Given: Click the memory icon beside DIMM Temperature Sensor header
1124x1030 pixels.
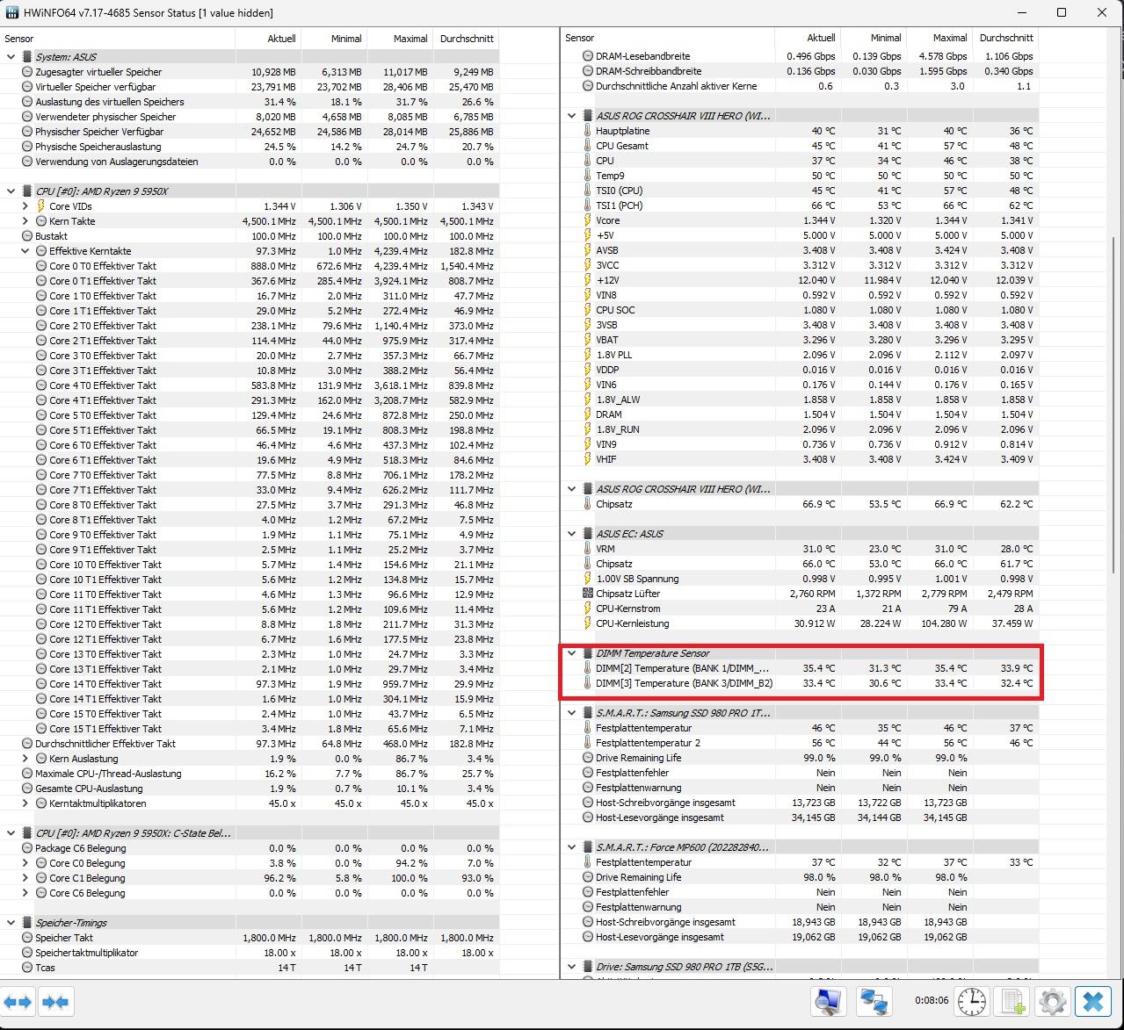Looking at the screenshot, I should pyautogui.click(x=588, y=653).
